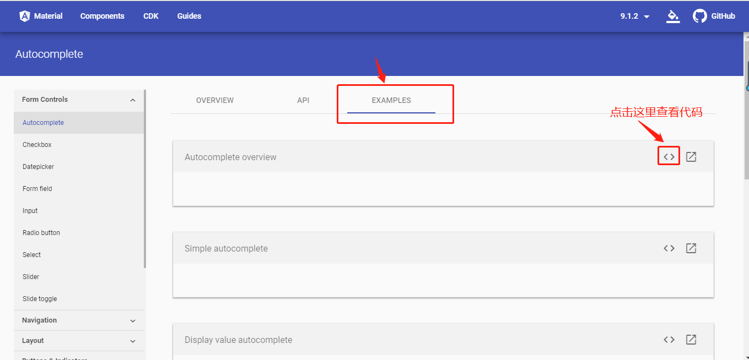
Task: Open Simple autocomplete example in StackBlitz
Action: [691, 248]
